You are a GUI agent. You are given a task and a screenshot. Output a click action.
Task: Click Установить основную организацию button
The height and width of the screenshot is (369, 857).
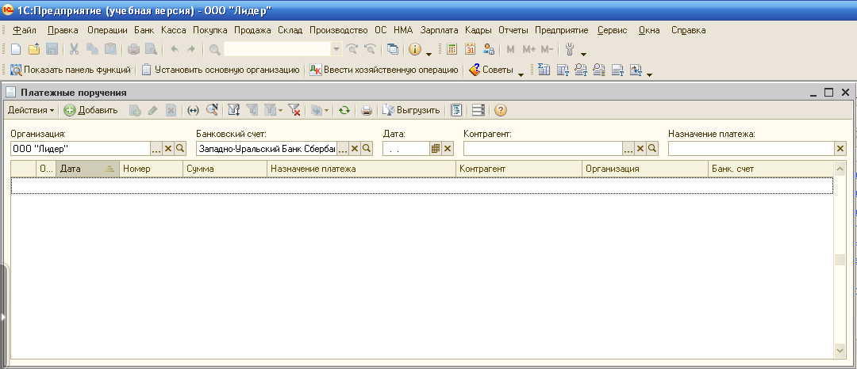coord(221,70)
